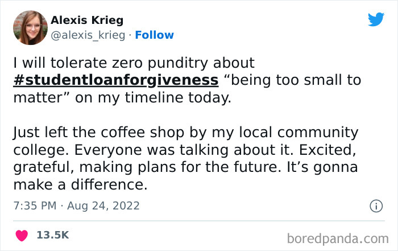The image size is (398, 251).
Task: Open the @alexis_krieg handle link
Action: coord(87,35)
